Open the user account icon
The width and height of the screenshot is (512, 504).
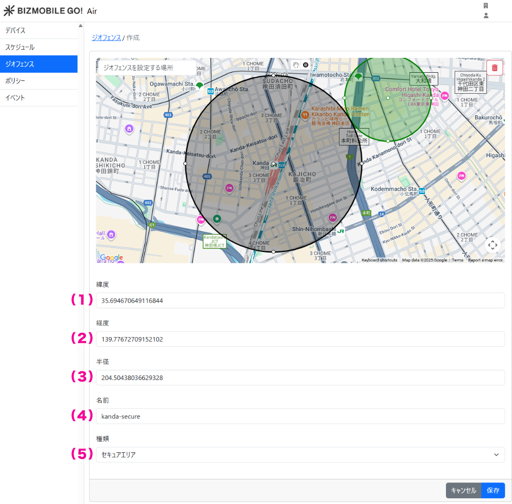[x=486, y=15]
